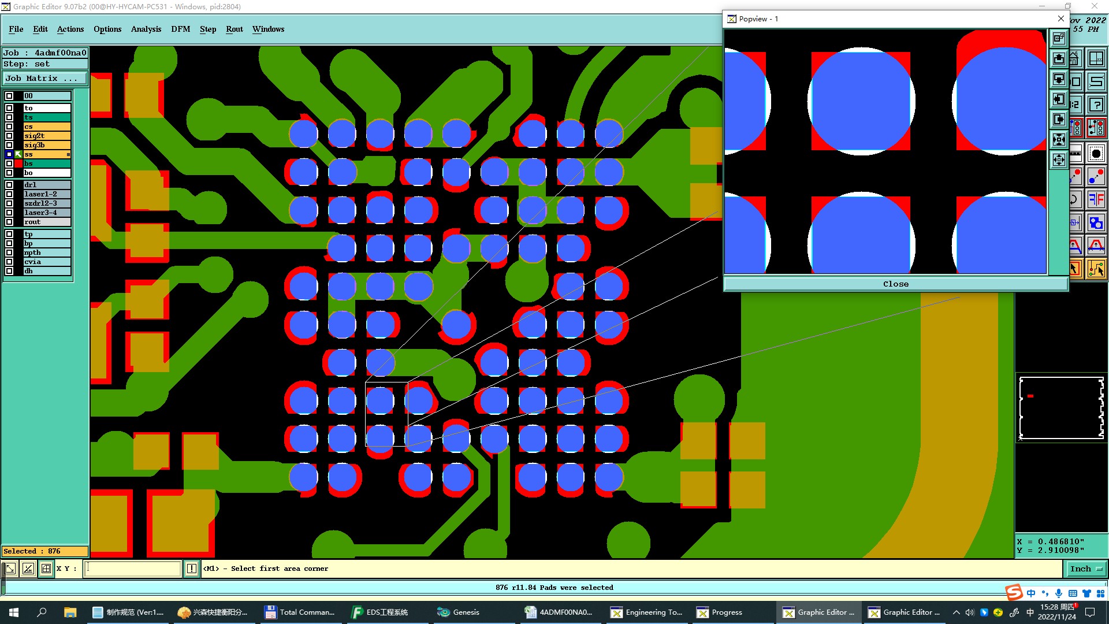Toggle display box of layer cvia
Viewport: 1109px width, 624px height.
pyautogui.click(x=9, y=262)
